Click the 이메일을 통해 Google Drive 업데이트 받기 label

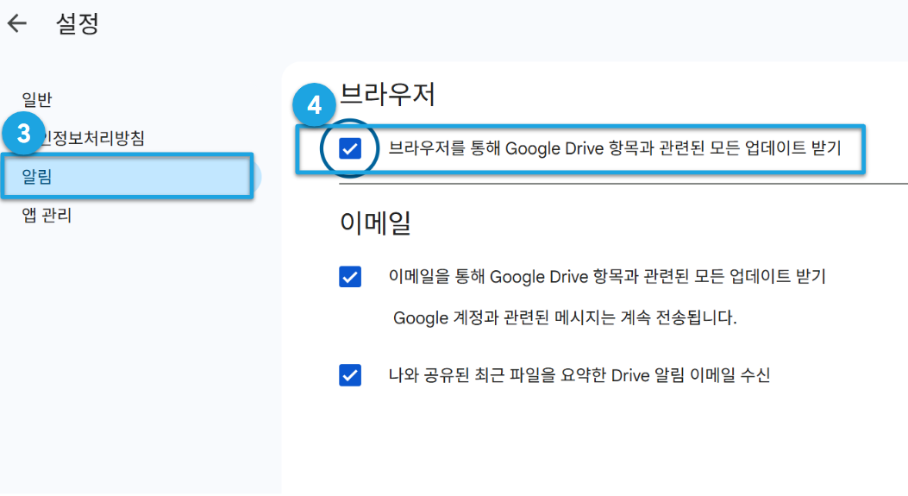pos(607,276)
